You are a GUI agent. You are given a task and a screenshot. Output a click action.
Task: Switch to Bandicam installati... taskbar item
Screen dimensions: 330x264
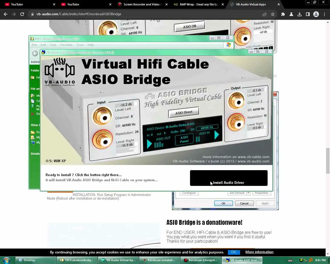click(x=160, y=260)
